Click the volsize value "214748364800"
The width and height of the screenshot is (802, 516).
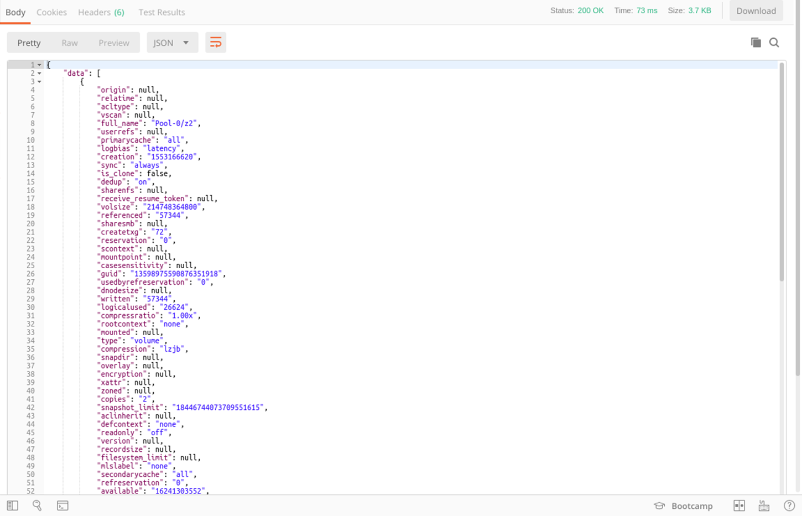tap(173, 207)
